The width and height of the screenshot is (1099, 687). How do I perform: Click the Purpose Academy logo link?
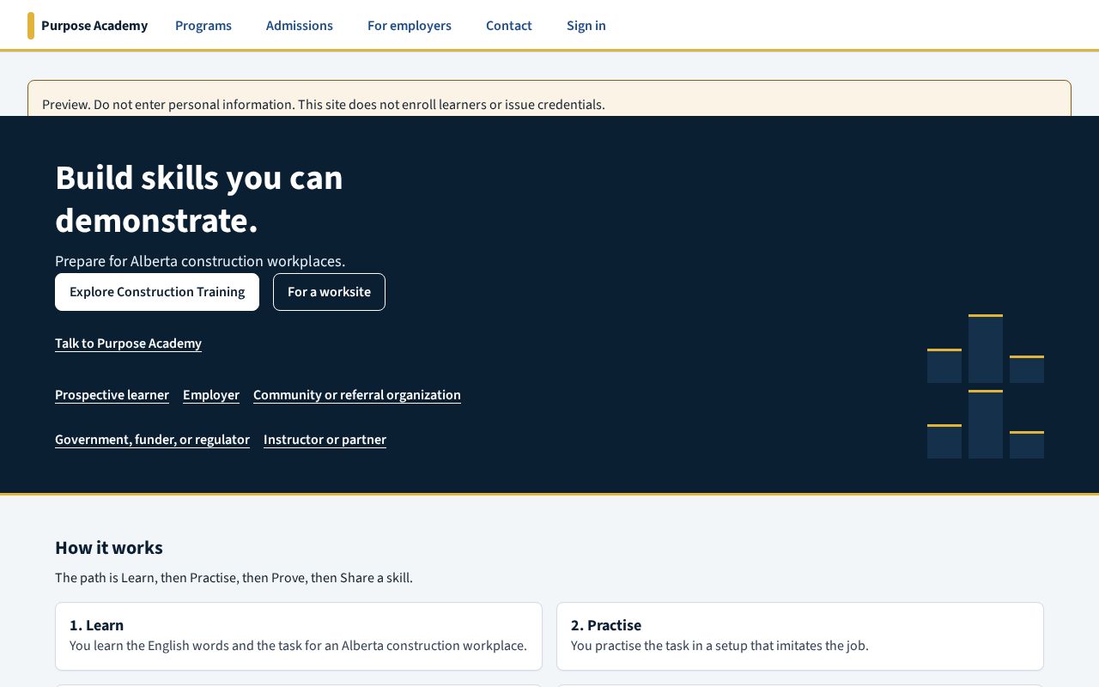click(x=88, y=26)
